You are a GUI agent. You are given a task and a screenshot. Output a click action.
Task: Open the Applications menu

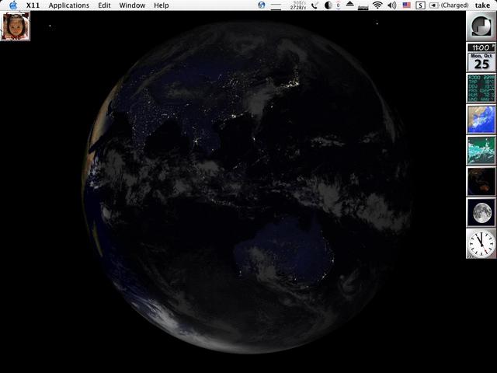[68, 5]
